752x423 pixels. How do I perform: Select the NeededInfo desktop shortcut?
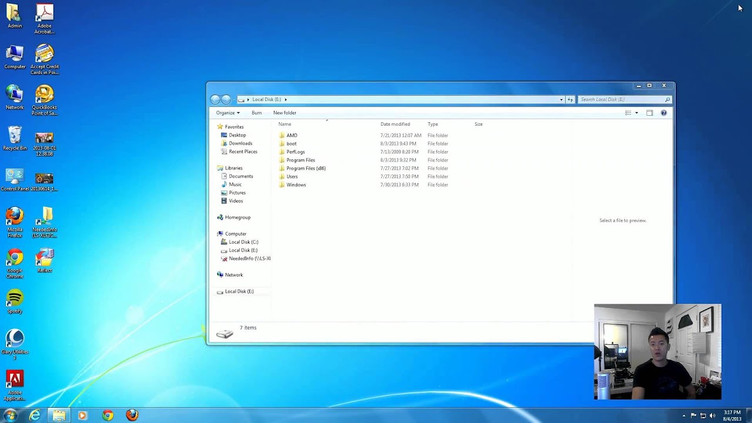(x=45, y=223)
